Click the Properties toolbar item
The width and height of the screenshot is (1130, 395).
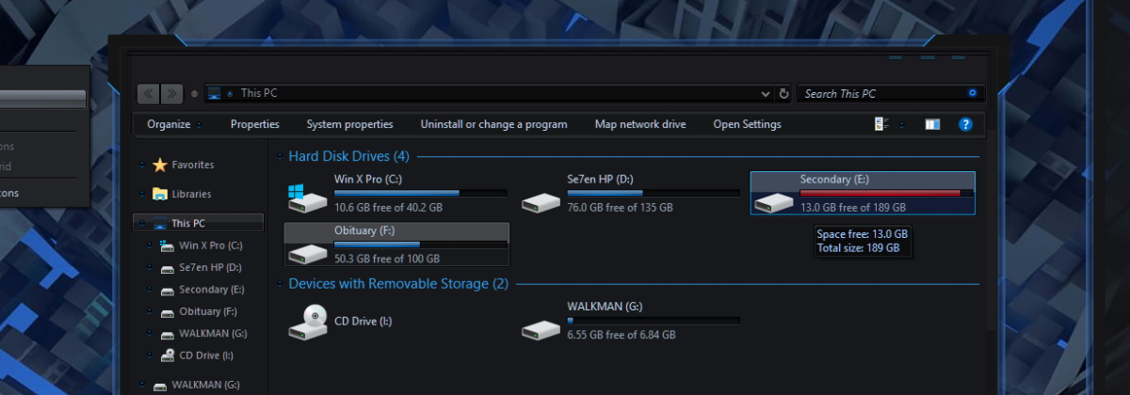pyautogui.click(x=255, y=124)
